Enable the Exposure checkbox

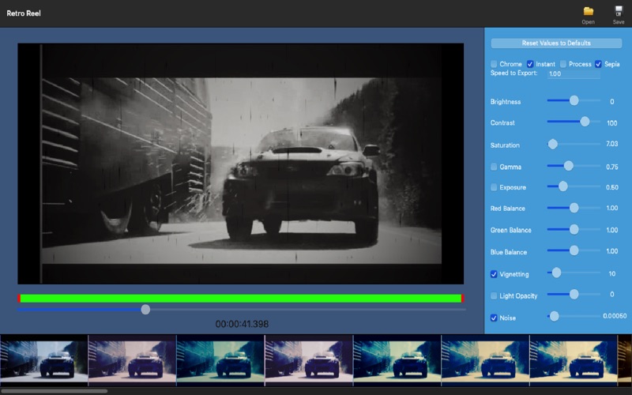click(494, 187)
